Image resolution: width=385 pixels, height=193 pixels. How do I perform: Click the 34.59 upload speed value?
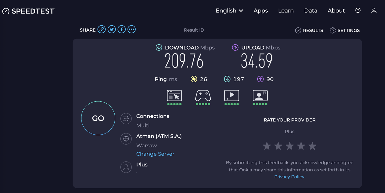(x=257, y=61)
